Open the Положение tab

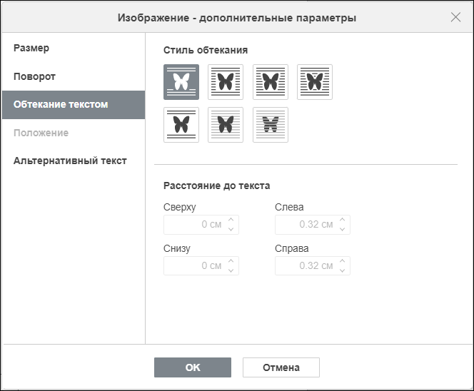coord(74,133)
